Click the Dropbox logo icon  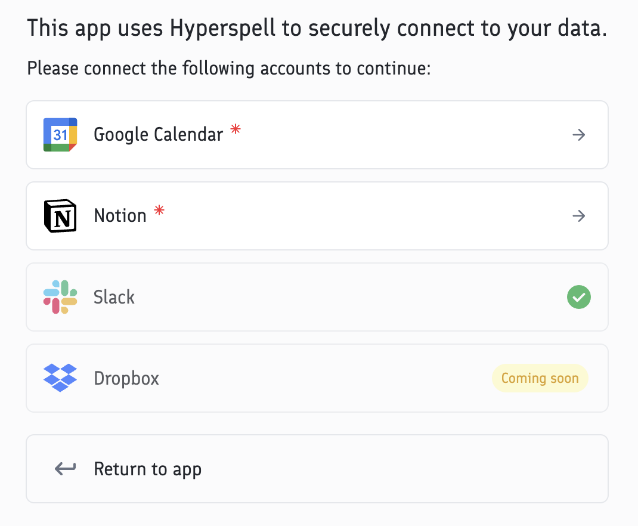60,378
